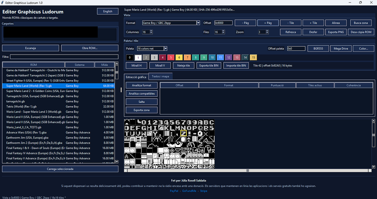Switch to the Textos i mapa tab
This screenshot has height=199, width=377.
pos(161,76)
